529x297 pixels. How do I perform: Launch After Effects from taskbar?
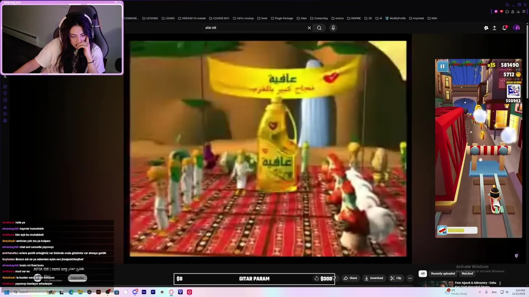click(x=144, y=292)
